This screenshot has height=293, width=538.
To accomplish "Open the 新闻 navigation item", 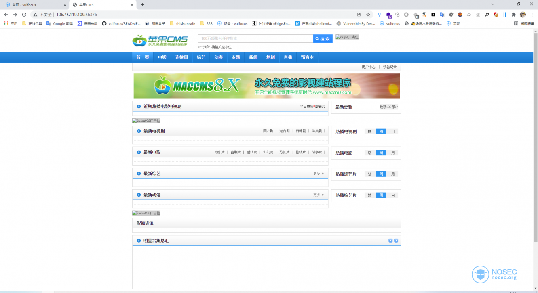I will 253,57.
